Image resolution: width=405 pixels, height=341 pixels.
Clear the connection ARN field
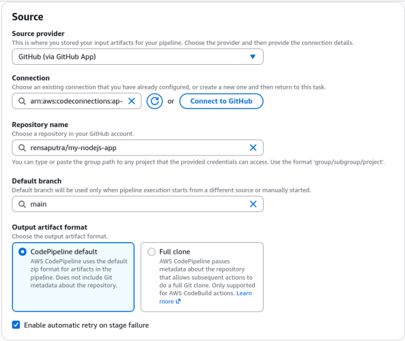(132, 101)
